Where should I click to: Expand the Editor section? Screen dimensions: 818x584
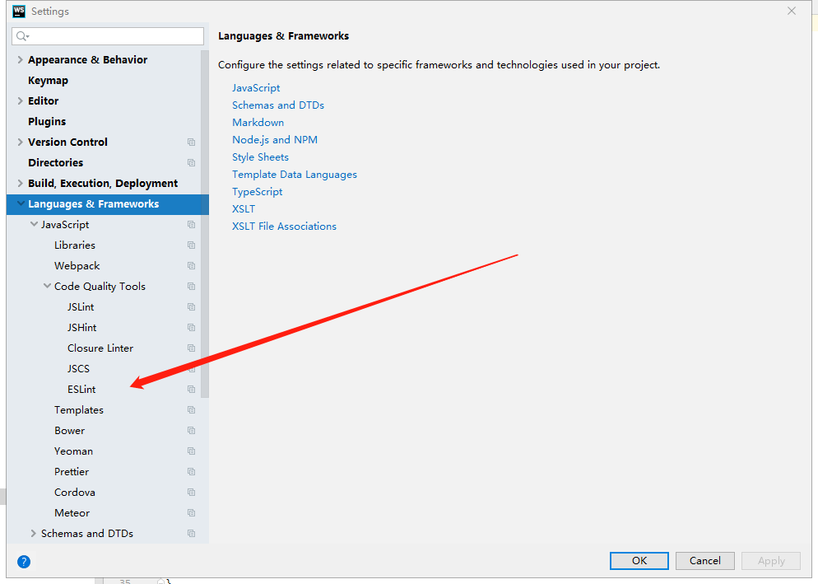pyautogui.click(x=18, y=100)
